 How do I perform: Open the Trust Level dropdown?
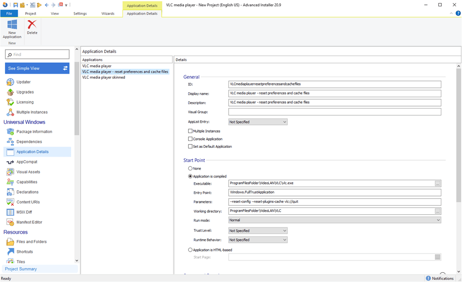tap(258, 230)
